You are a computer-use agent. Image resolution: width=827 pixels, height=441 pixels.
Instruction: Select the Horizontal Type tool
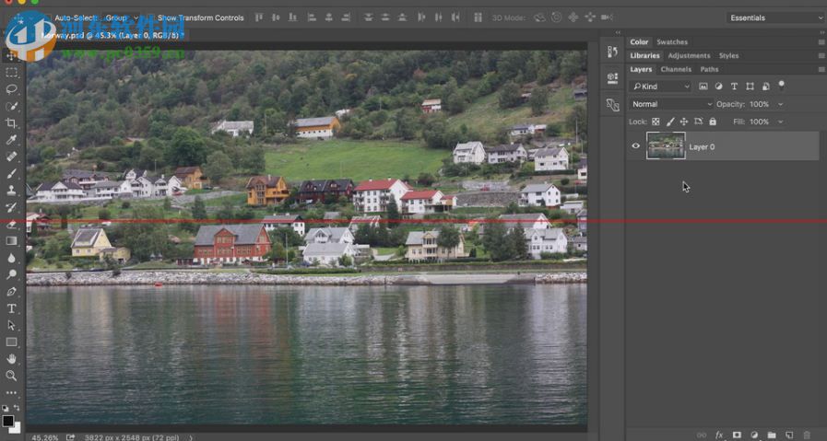[11, 308]
